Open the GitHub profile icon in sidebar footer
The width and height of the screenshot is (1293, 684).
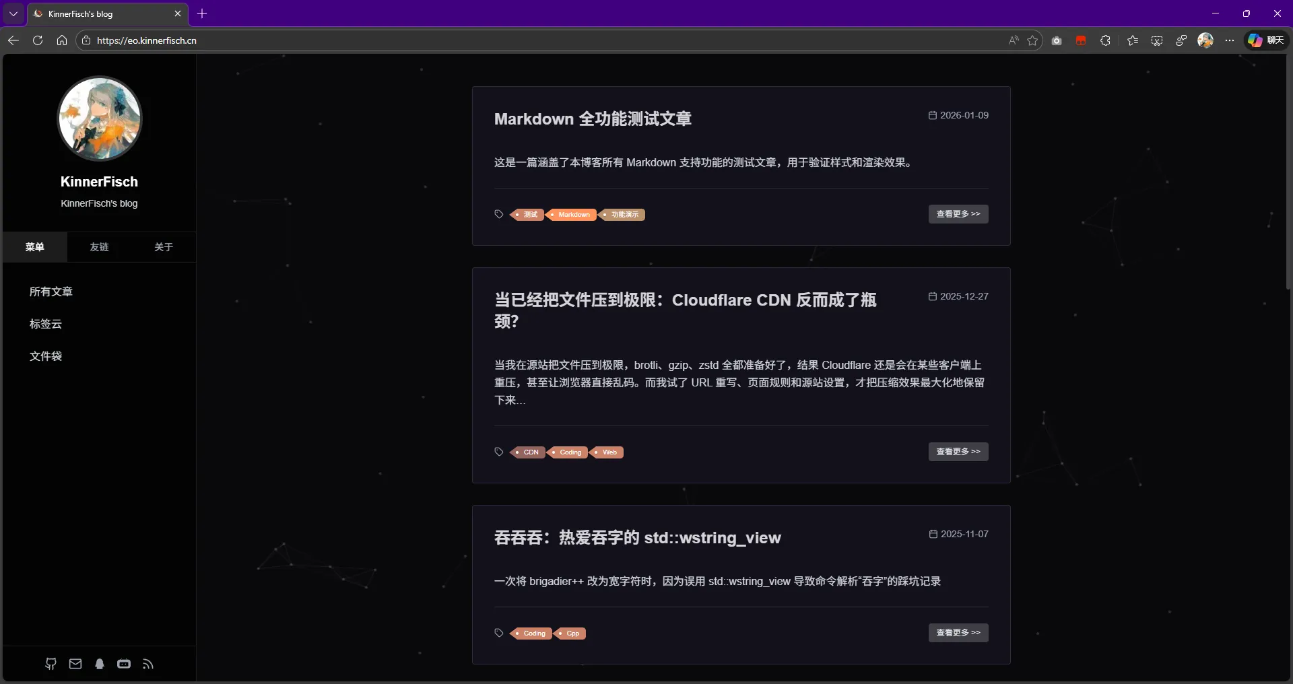[x=51, y=664]
